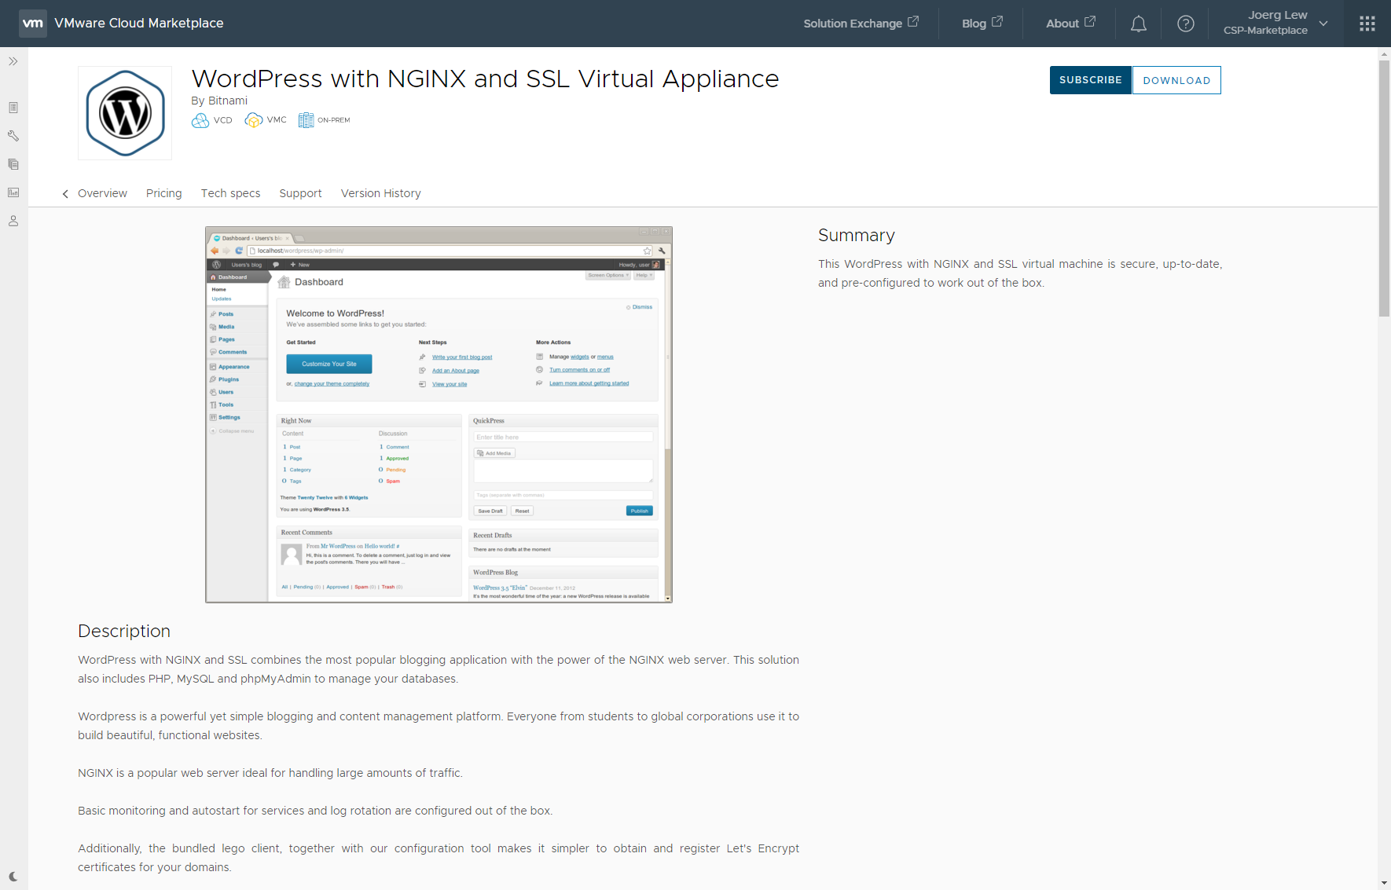The image size is (1391, 890).
Task: Click the scrollbar up arrow
Action: (x=1384, y=54)
